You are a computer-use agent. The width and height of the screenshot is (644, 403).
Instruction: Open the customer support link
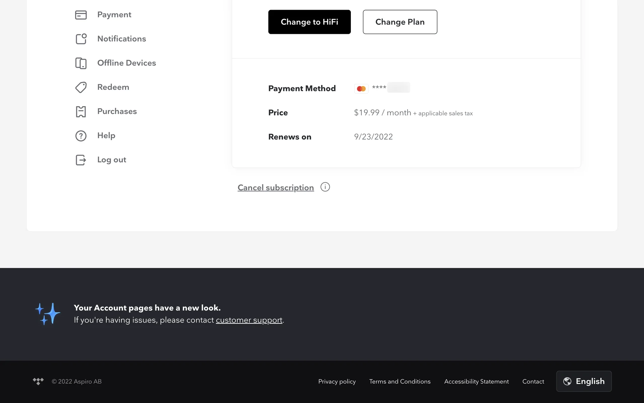pyautogui.click(x=249, y=320)
